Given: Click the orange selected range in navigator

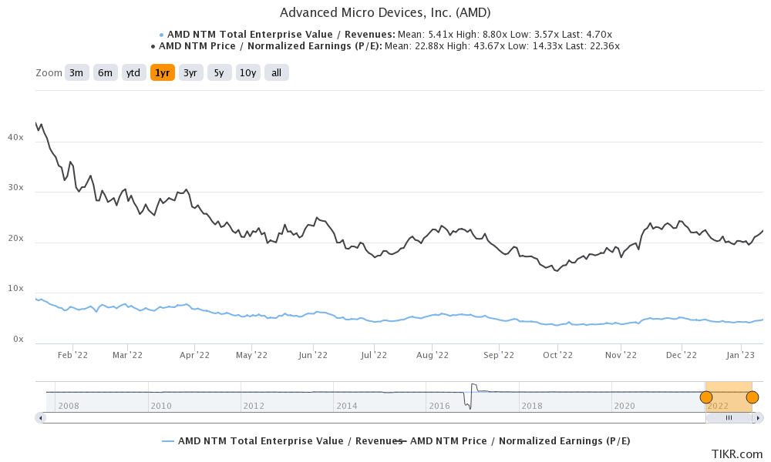Looking at the screenshot, I should coord(729,397).
